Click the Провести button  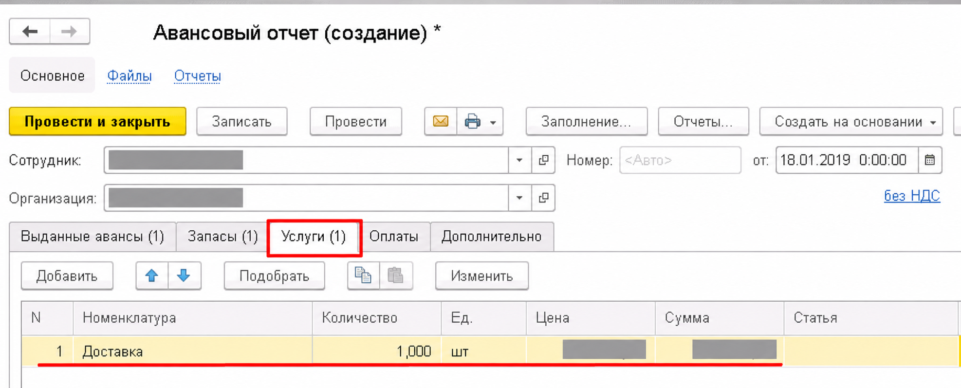(x=356, y=121)
